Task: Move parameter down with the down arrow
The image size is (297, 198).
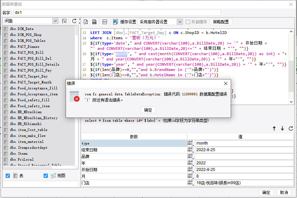Action: (x=282, y=129)
